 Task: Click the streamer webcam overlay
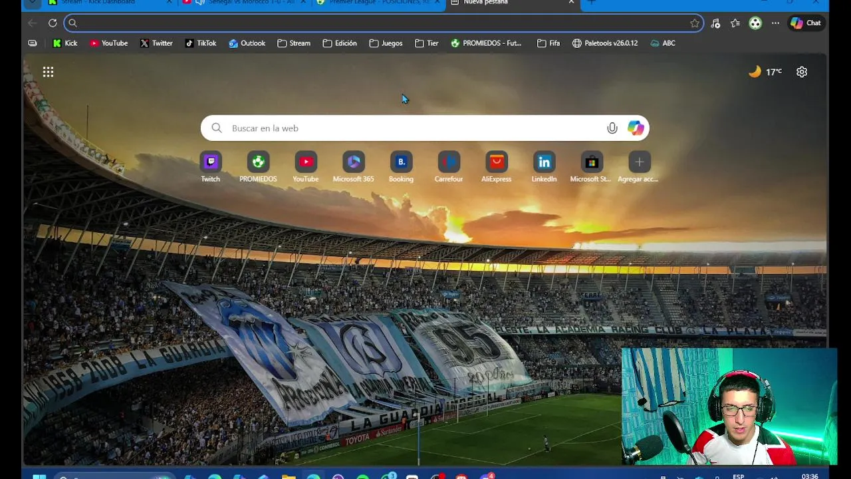[729, 406]
